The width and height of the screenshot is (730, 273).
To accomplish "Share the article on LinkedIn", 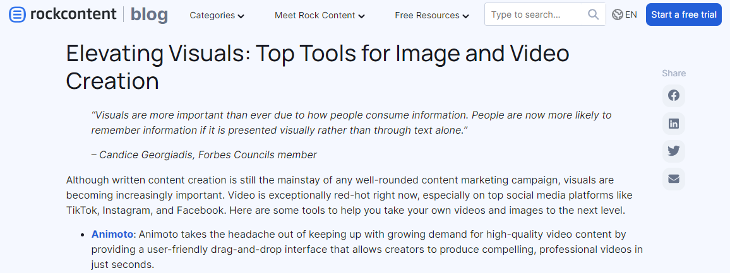I will click(674, 124).
